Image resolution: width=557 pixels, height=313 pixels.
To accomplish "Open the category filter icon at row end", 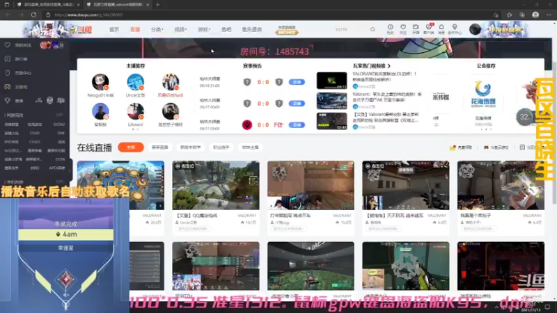I will click(522, 147).
